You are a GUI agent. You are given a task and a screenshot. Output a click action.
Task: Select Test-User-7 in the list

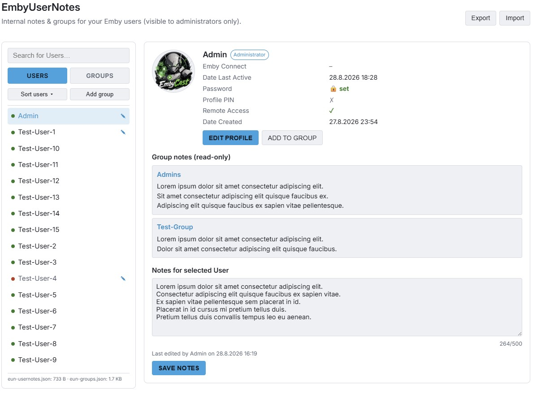[x=69, y=327]
